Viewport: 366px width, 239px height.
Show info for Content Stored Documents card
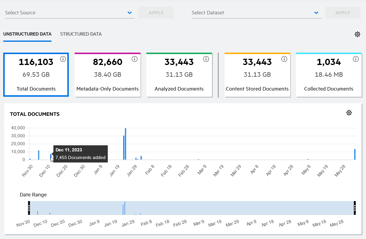click(x=284, y=59)
